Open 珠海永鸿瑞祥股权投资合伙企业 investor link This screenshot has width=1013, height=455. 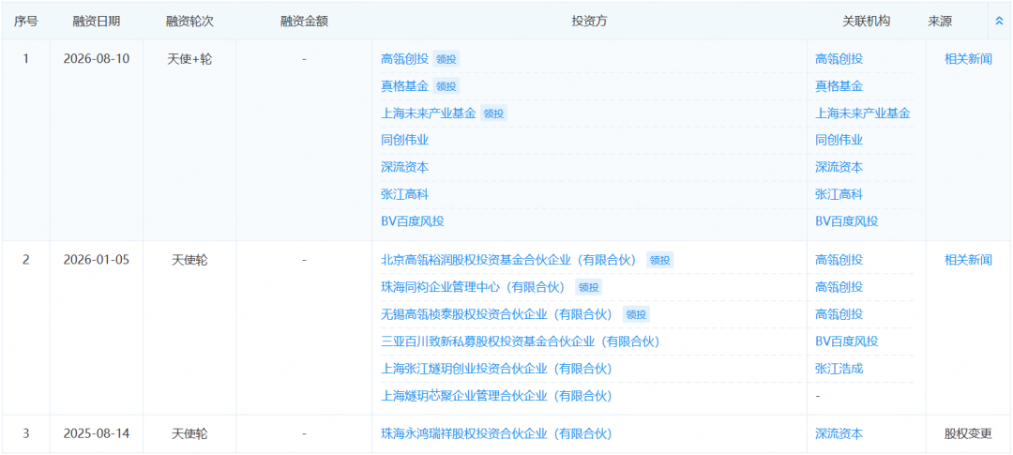(497, 433)
